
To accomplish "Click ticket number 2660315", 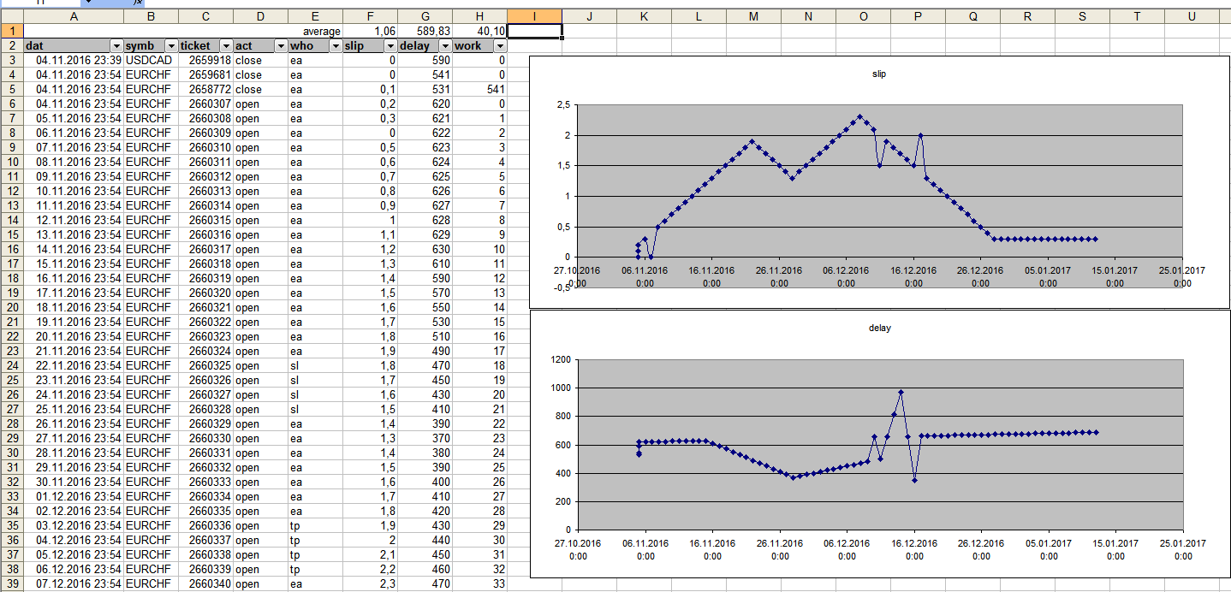I will coord(205,220).
